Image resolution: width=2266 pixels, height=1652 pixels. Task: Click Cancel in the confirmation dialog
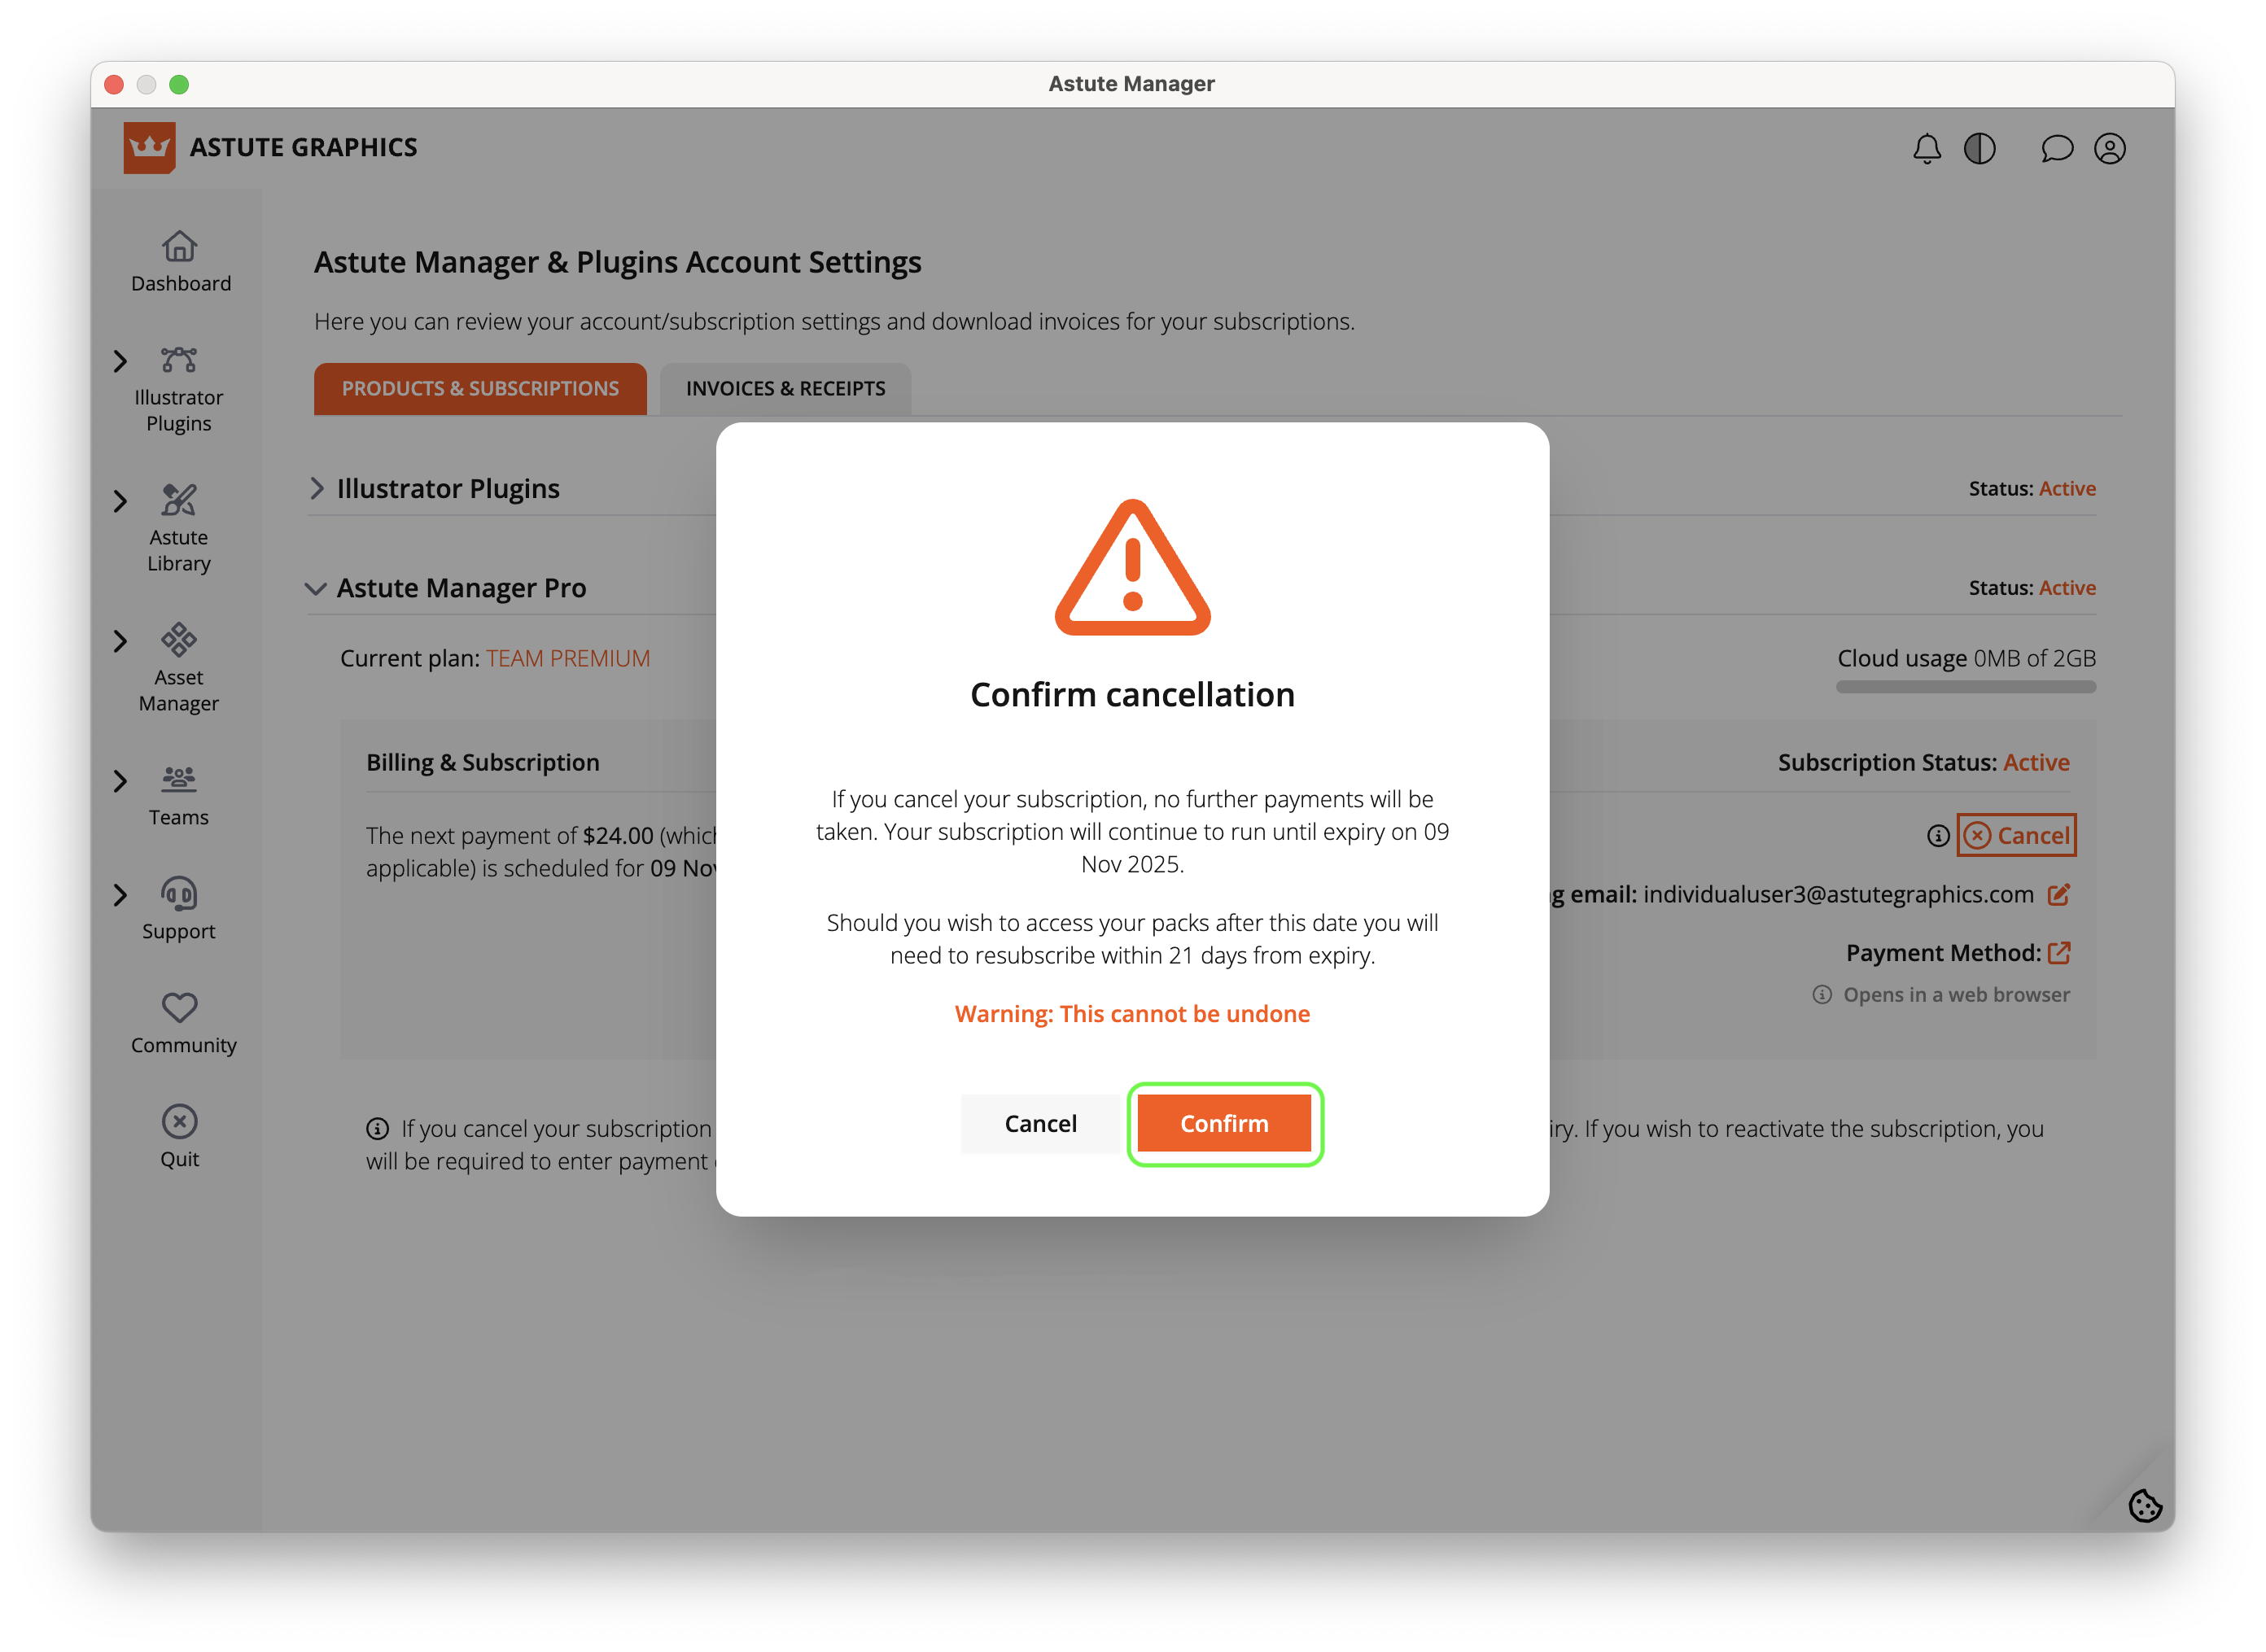coord(1040,1123)
